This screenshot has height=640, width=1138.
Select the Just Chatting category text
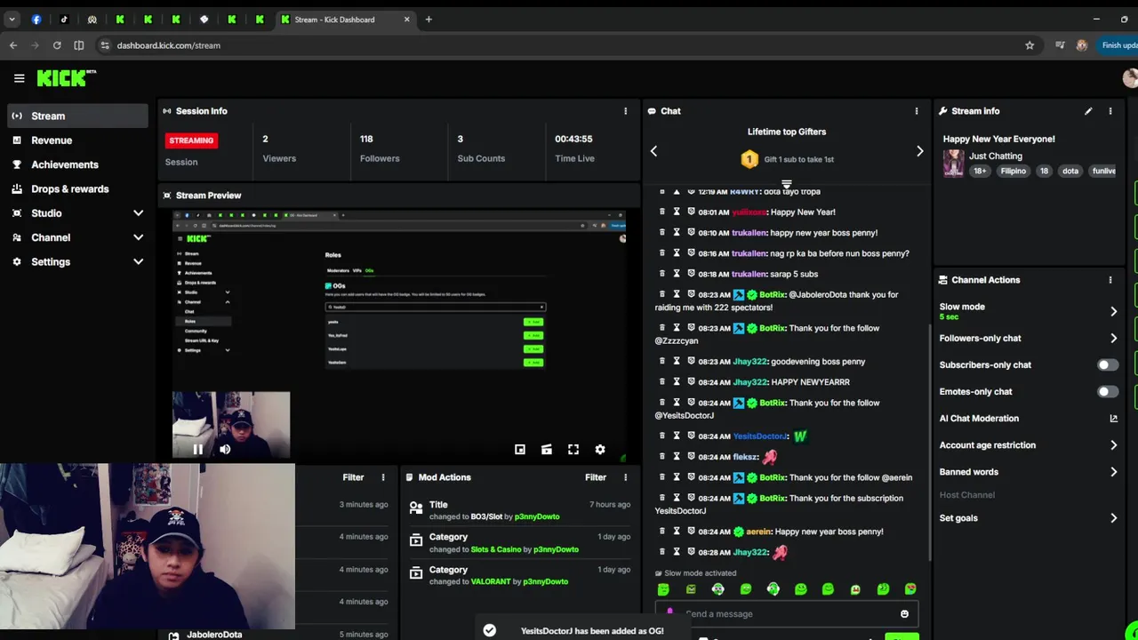pos(996,156)
